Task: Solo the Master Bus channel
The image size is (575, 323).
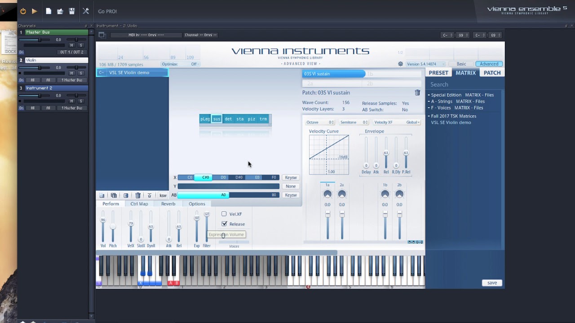Action: pyautogui.click(x=81, y=45)
